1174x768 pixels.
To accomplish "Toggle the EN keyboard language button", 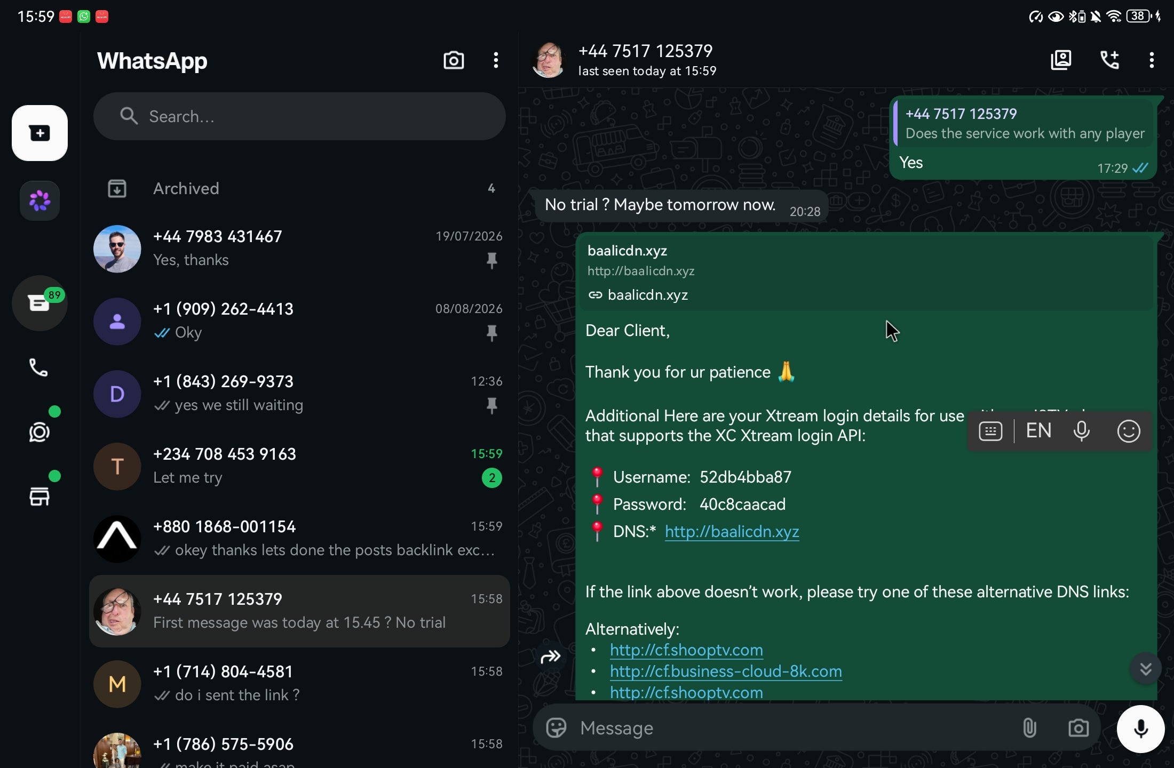I will (1038, 430).
